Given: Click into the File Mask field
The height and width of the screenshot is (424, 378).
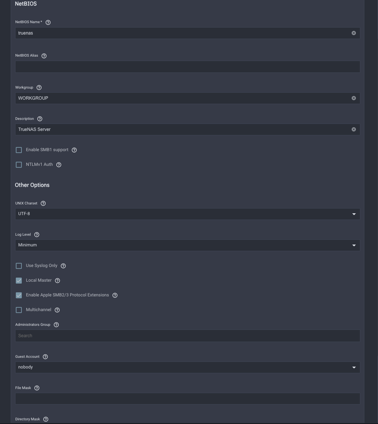Looking at the screenshot, I should pos(188,399).
